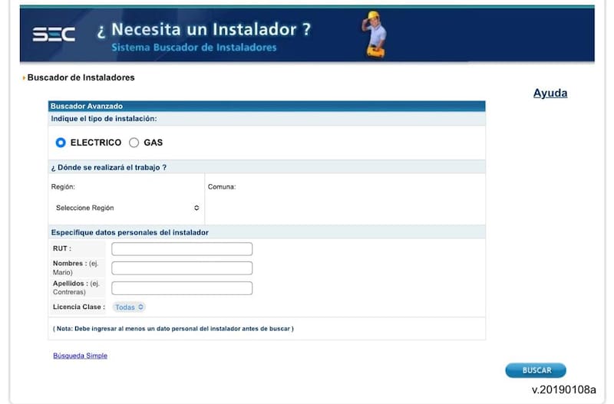
Task: Open the Ayuda help link
Action: [550, 94]
